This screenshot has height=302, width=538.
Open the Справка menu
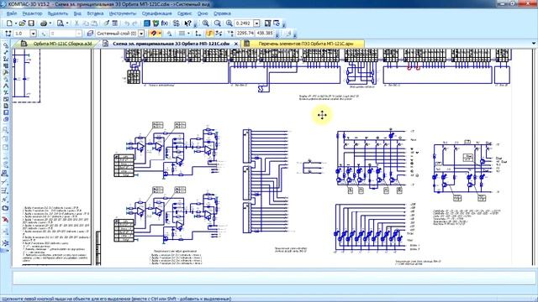coord(222,13)
